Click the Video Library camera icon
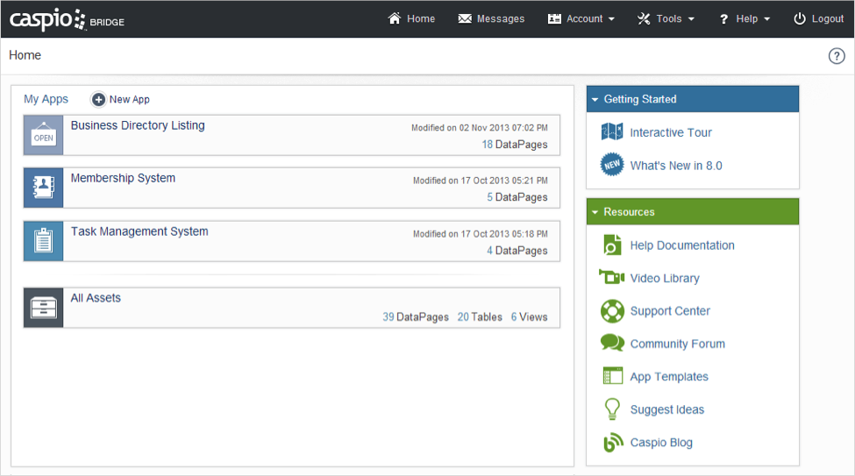This screenshot has height=476, width=855. tap(611, 278)
